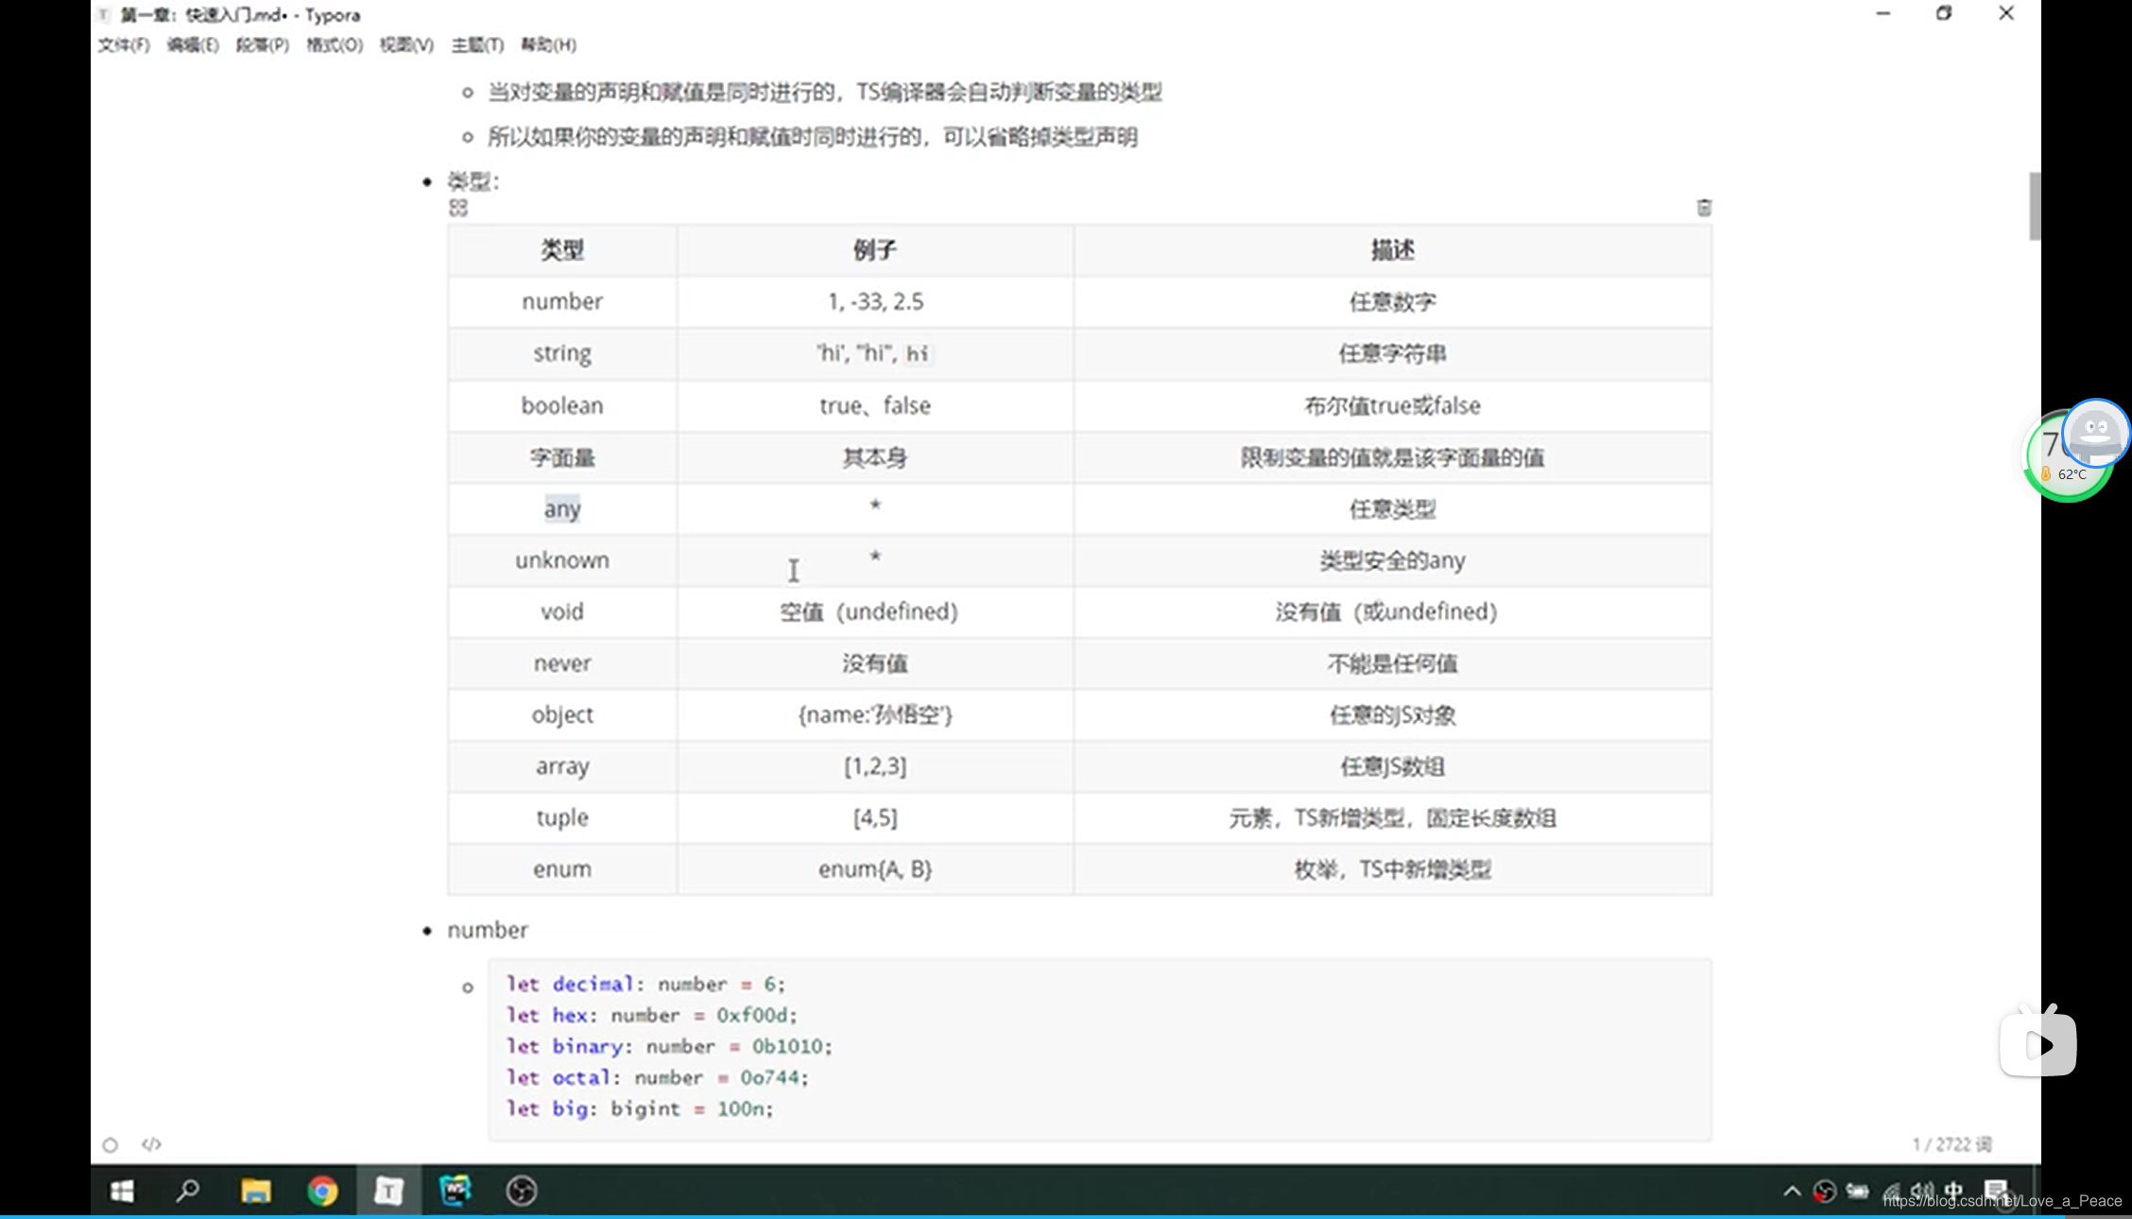Toggle source code mode button
Screen dimensions: 2132x1219
tap(151, 1144)
